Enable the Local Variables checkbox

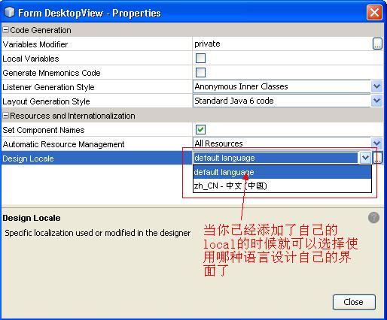click(200, 59)
